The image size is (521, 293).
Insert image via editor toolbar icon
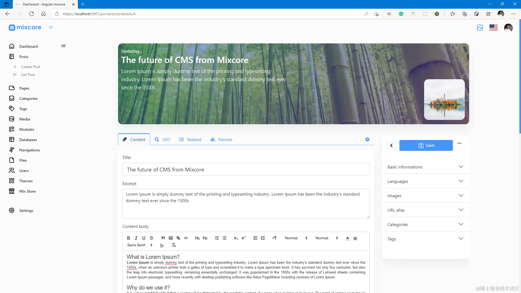pos(171,238)
